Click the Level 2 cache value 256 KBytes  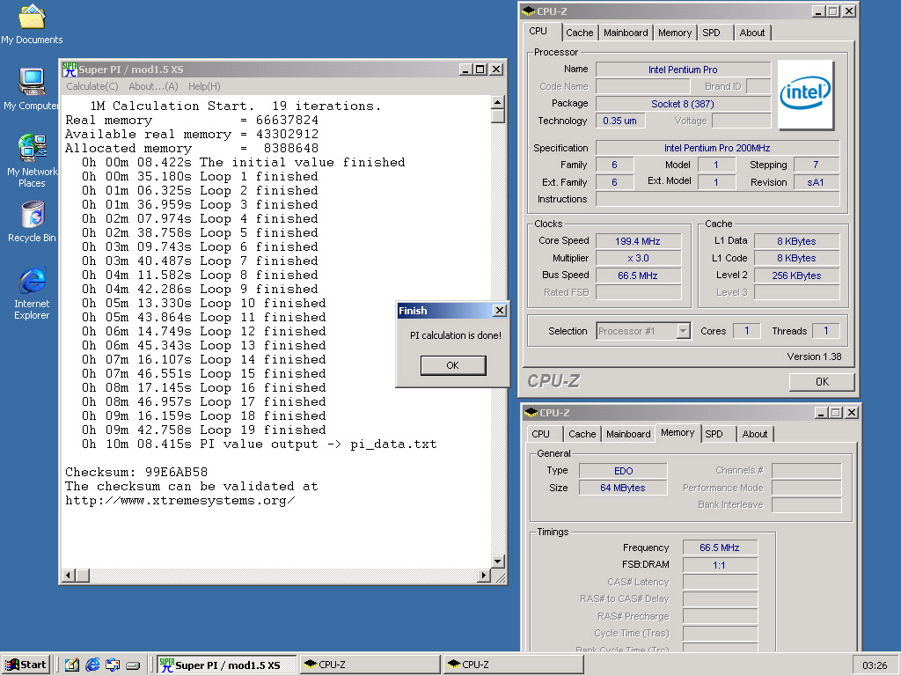[796, 276]
